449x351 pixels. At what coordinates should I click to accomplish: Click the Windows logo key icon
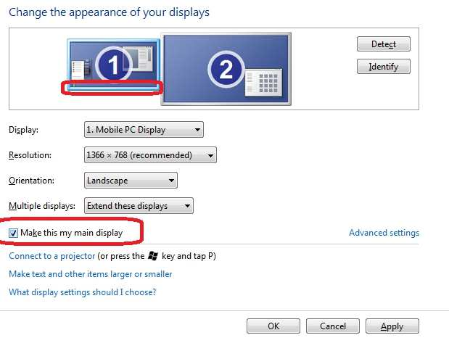coord(153,256)
